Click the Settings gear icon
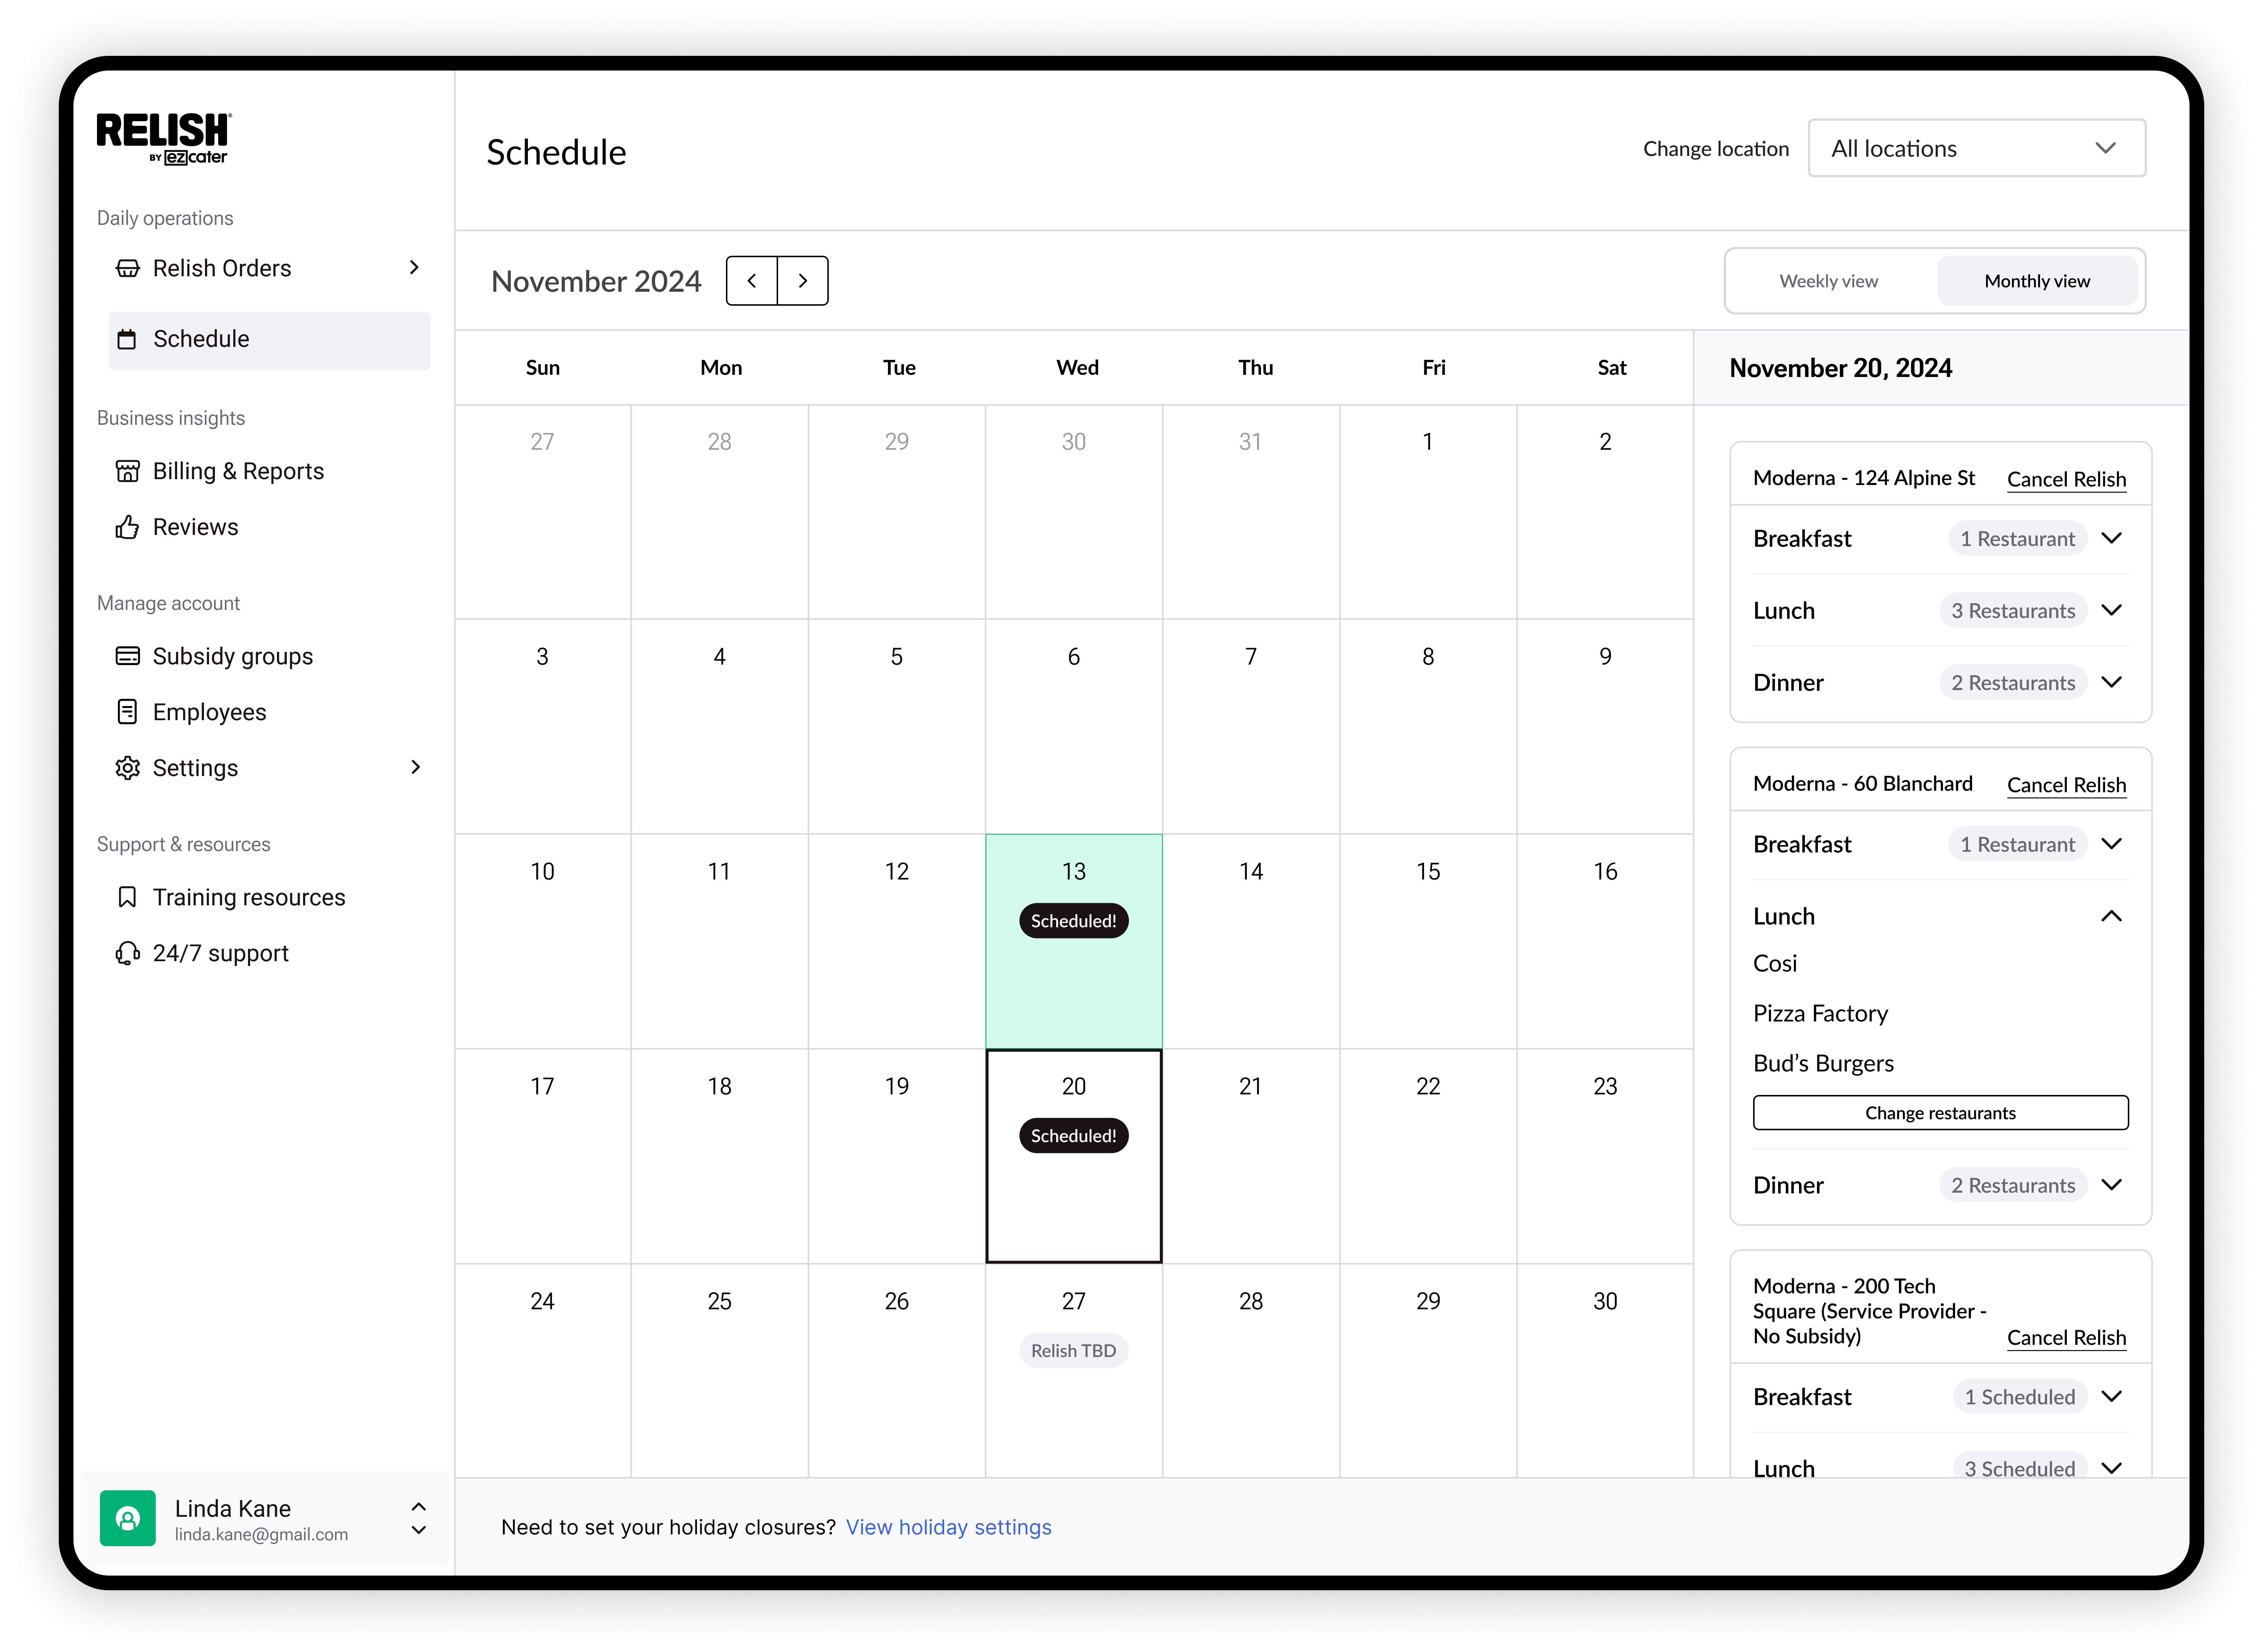The image size is (2263, 1652). click(x=127, y=768)
